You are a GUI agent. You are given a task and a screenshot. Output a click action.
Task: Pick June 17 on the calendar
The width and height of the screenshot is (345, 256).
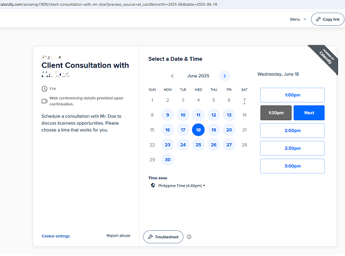(183, 130)
